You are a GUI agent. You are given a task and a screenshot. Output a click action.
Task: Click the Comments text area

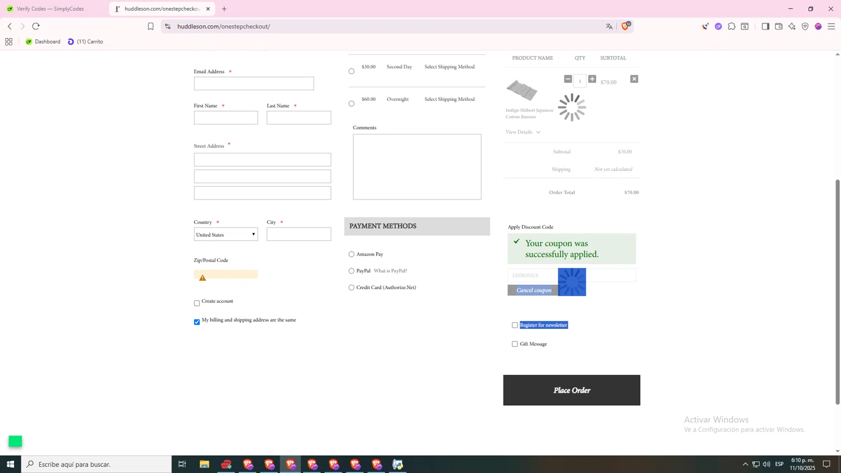(x=417, y=167)
